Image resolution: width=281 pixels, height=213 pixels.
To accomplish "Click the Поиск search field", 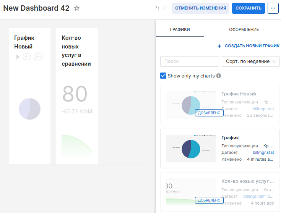I will (x=189, y=61).
